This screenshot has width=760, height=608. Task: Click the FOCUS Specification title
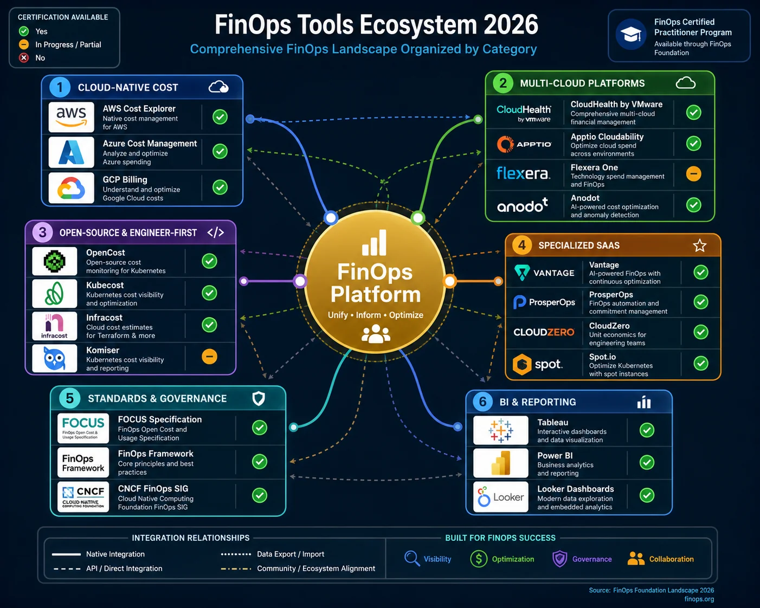click(160, 419)
